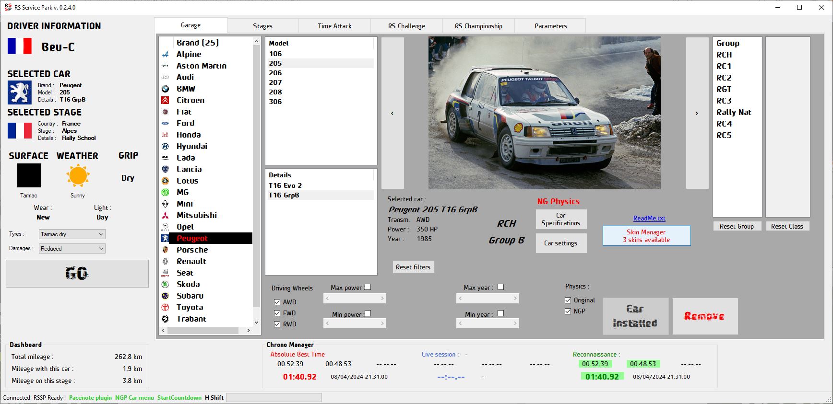
Task: Open Car Specifications
Action: pos(561,219)
